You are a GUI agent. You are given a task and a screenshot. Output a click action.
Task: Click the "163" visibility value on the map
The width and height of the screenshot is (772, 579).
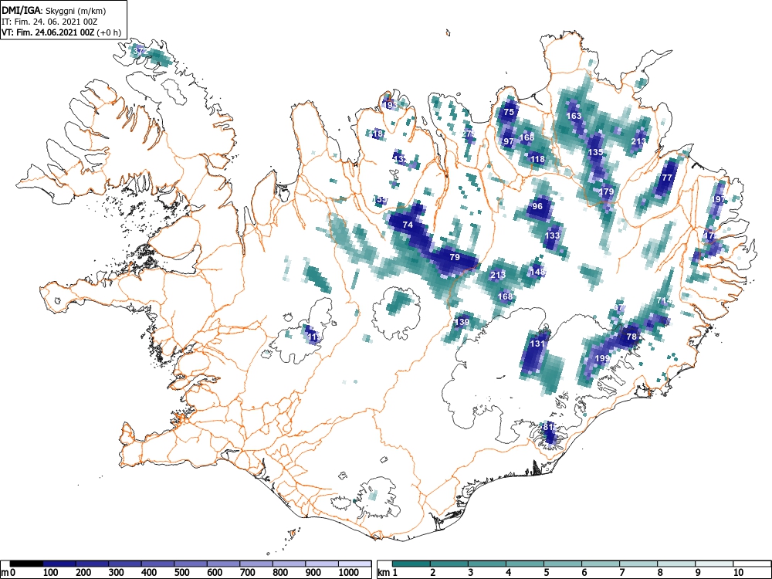coord(574,117)
